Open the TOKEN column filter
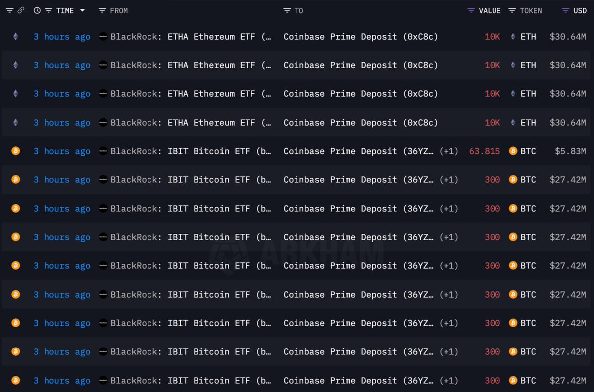 tap(512, 10)
